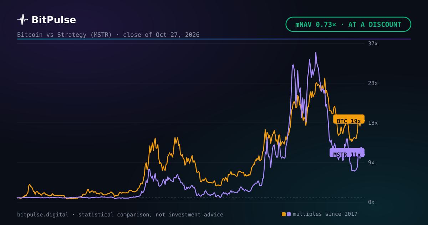
Task: Click the purple MSTR legend swatch
Action: pyautogui.click(x=289, y=214)
